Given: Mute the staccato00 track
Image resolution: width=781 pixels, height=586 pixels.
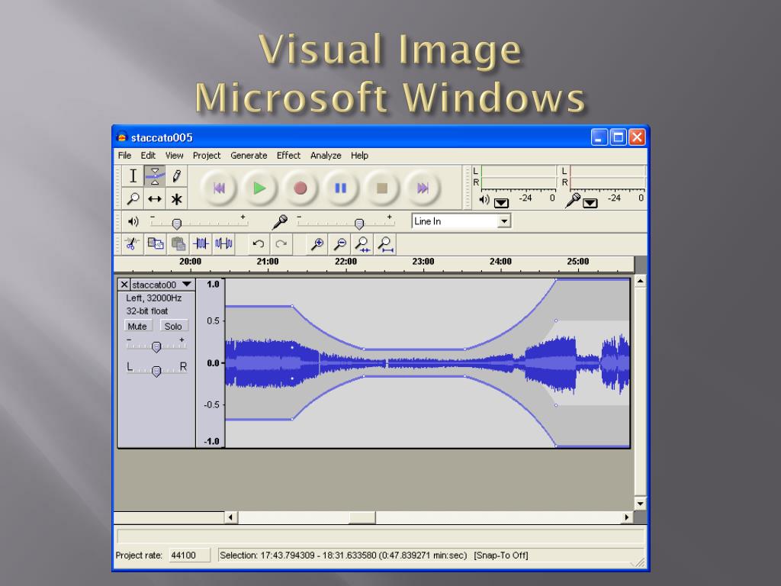Looking at the screenshot, I should [137, 326].
